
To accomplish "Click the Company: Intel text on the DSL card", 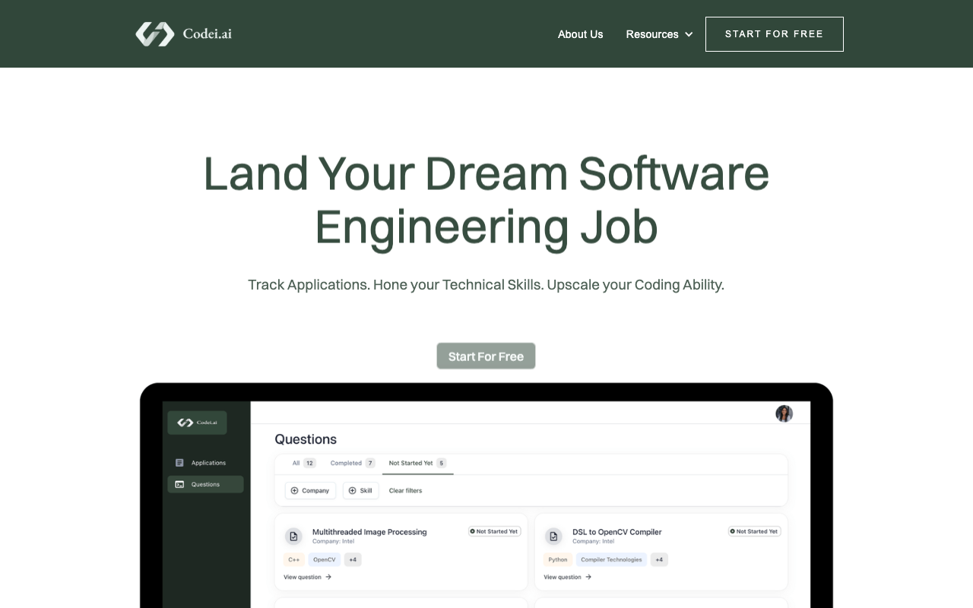I will pos(593,542).
